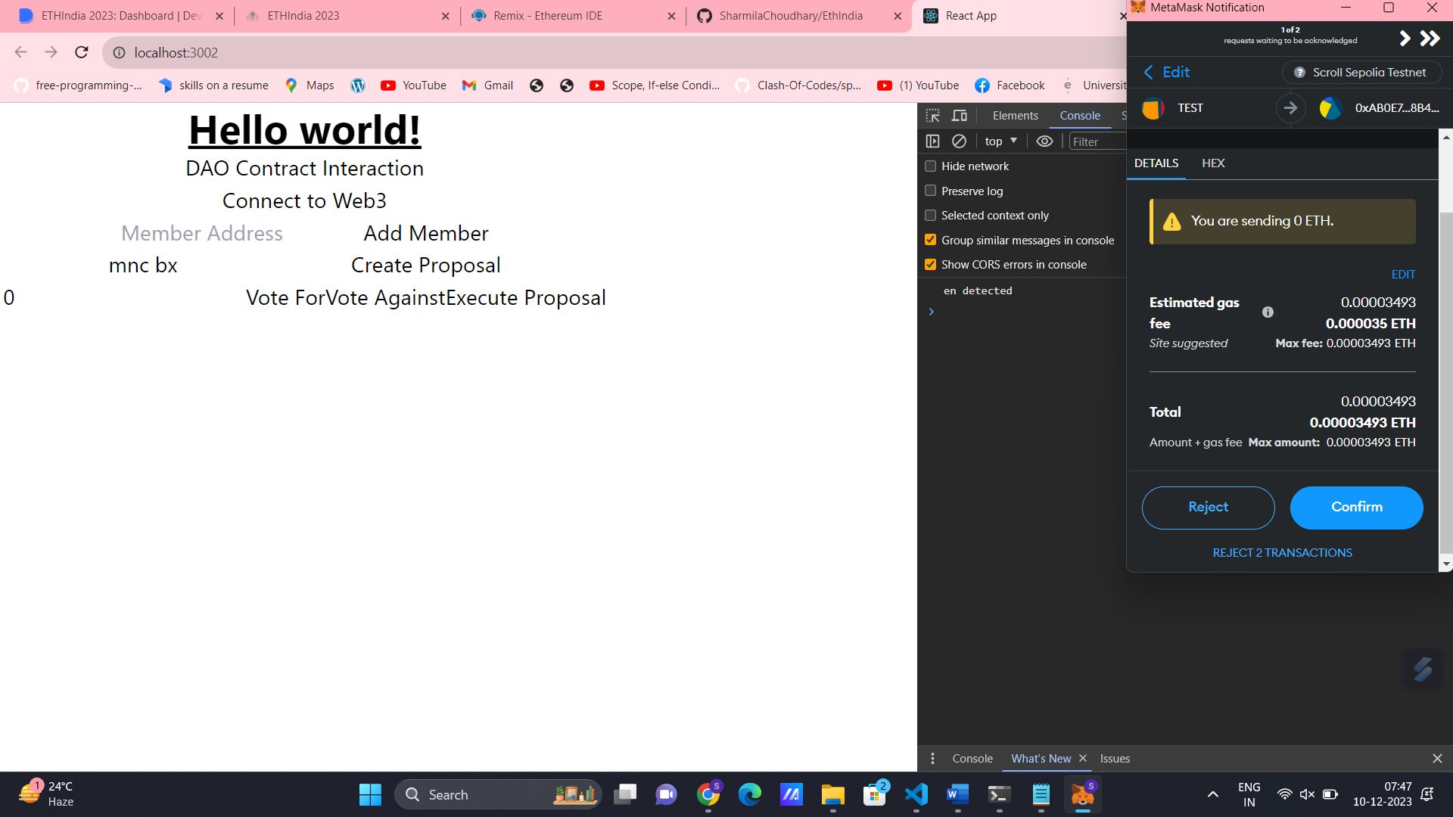1453x817 pixels.
Task: Open DevTools drawer three-dot menu
Action: [x=932, y=758]
